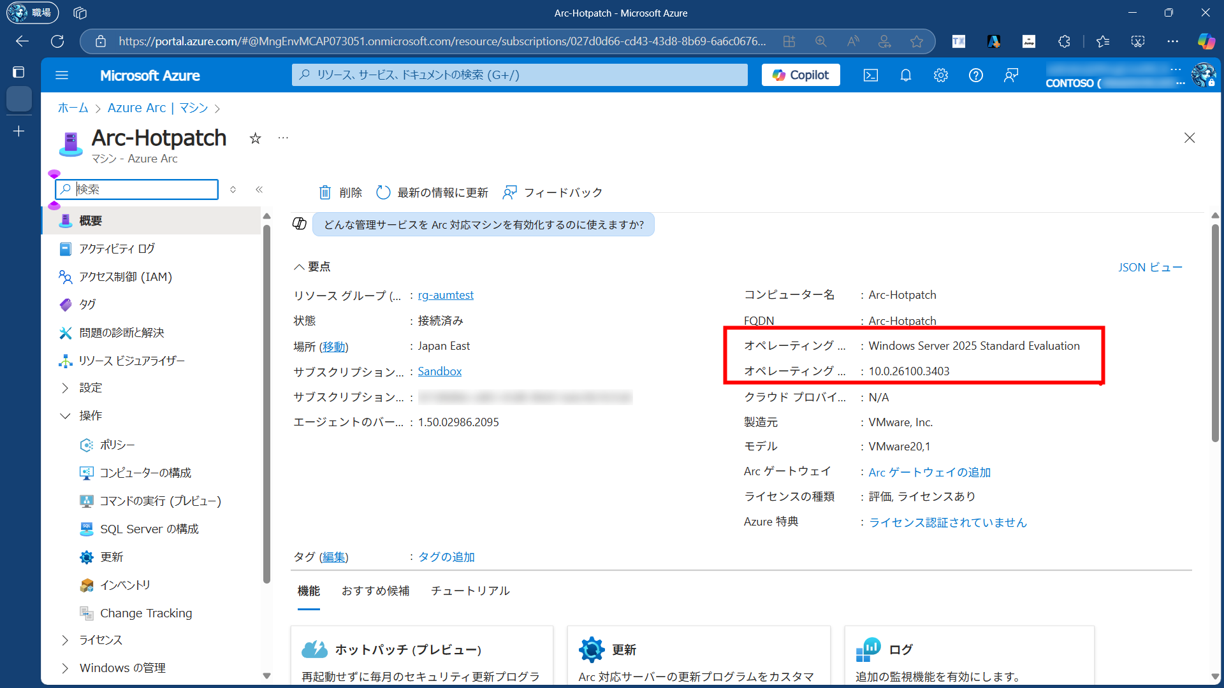This screenshot has width=1224, height=688.
Task: Click the help question mark icon
Action: click(975, 75)
